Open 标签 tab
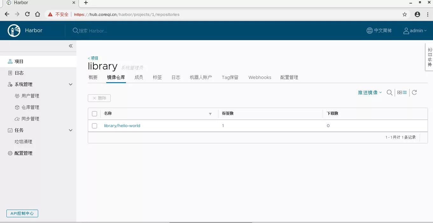 point(157,77)
